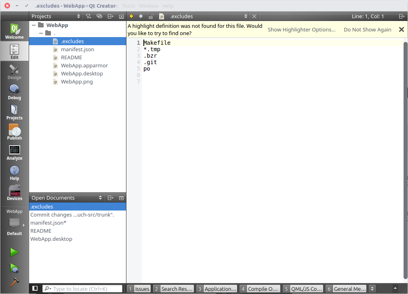408x294 pixels.
Task: Open the Issues output tab
Action: point(139,288)
